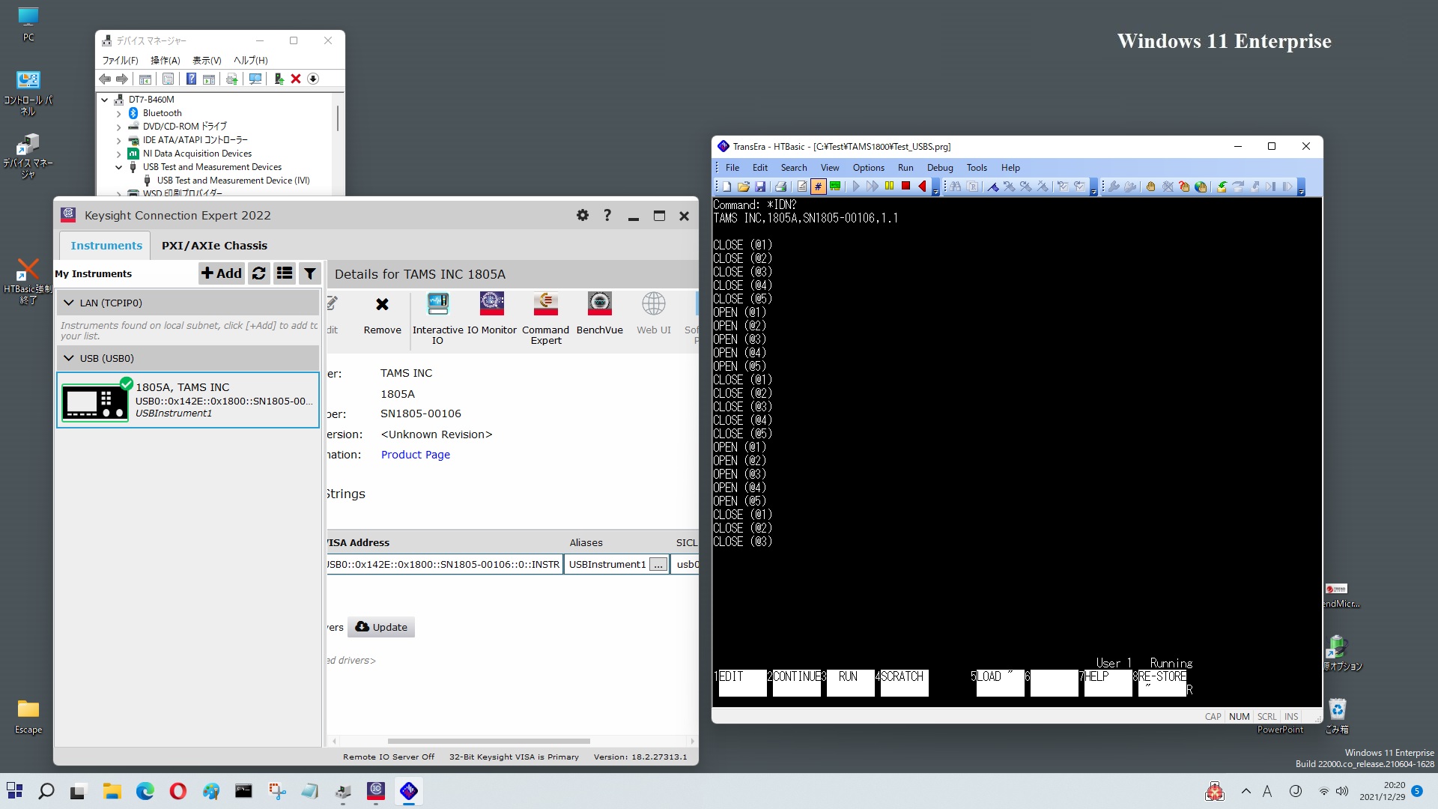
Task: Expand Bluetooth node in Device Manager
Action: pyautogui.click(x=118, y=114)
